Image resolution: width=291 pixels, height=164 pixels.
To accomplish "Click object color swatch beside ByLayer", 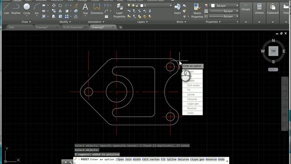I will click(x=213, y=6).
